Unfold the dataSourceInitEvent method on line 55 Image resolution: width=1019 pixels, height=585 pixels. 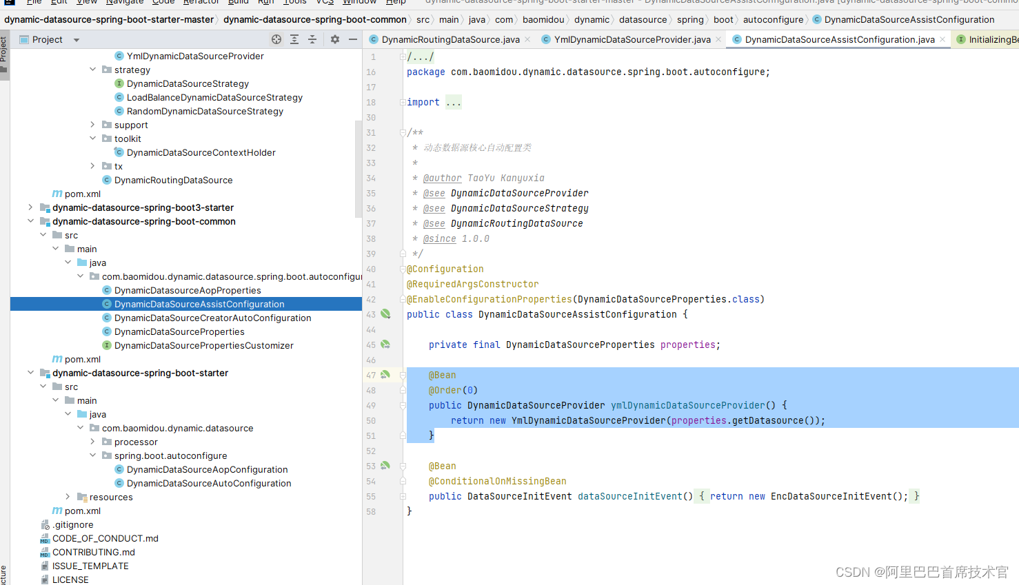[x=403, y=496]
